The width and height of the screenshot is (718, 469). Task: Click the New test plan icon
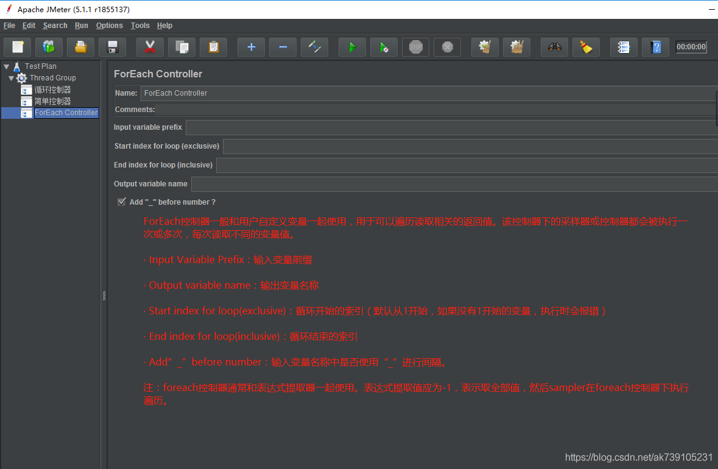18,47
